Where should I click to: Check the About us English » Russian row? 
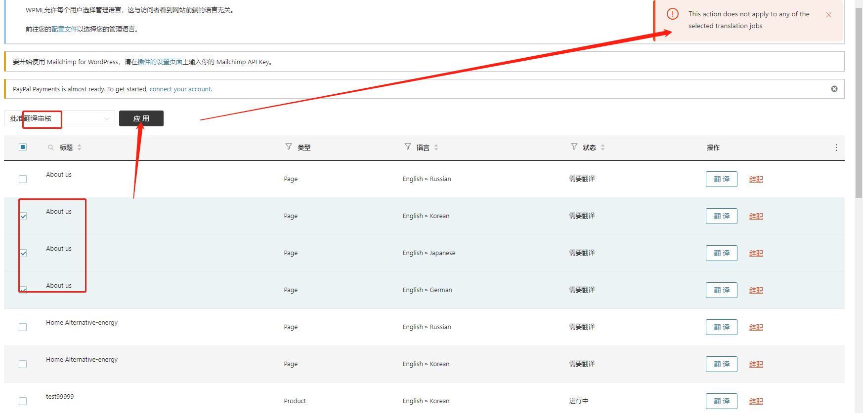(x=23, y=179)
